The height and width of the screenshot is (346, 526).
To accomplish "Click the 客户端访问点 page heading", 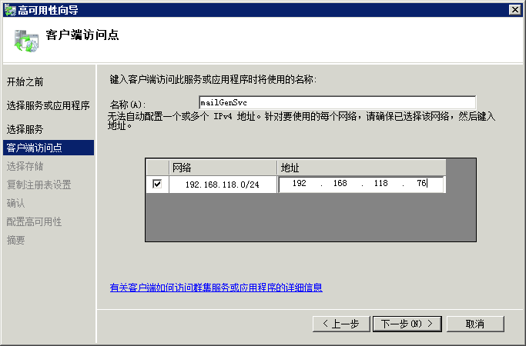I will [x=82, y=35].
